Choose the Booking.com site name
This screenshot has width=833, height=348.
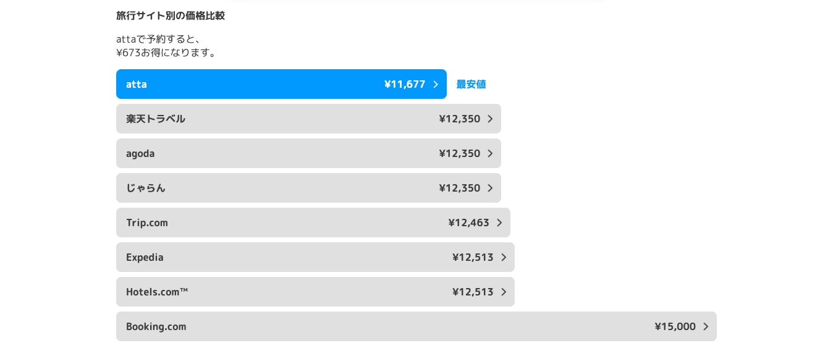coord(156,326)
